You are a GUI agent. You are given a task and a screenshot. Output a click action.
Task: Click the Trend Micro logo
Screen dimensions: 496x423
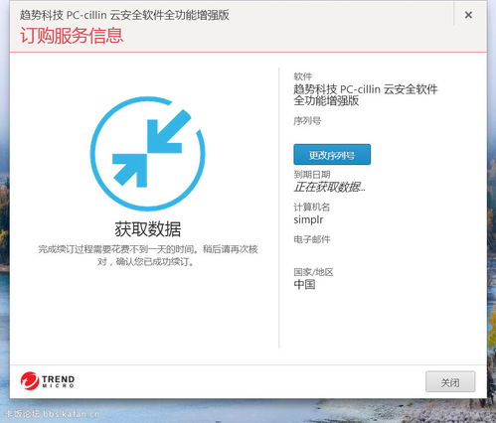tap(48, 380)
